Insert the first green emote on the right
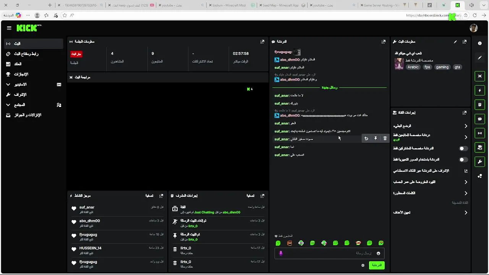This screenshot has height=275, width=489. 381,243
